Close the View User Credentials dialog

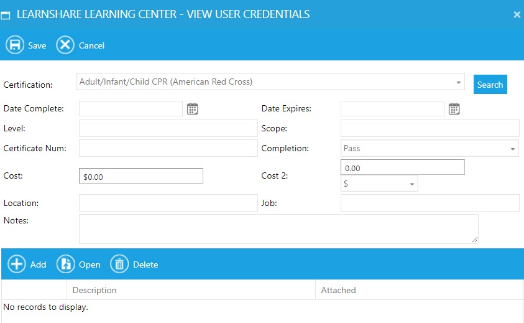tap(517, 15)
